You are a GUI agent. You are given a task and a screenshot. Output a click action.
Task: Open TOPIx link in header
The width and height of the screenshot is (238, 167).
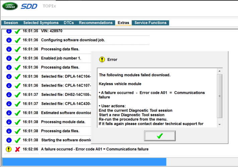point(49,6)
